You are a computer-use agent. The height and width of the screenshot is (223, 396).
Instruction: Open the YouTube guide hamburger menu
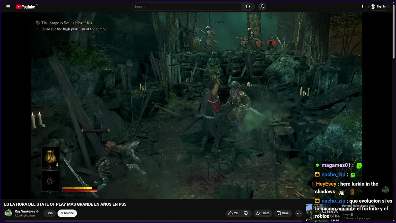pyautogui.click(x=8, y=7)
